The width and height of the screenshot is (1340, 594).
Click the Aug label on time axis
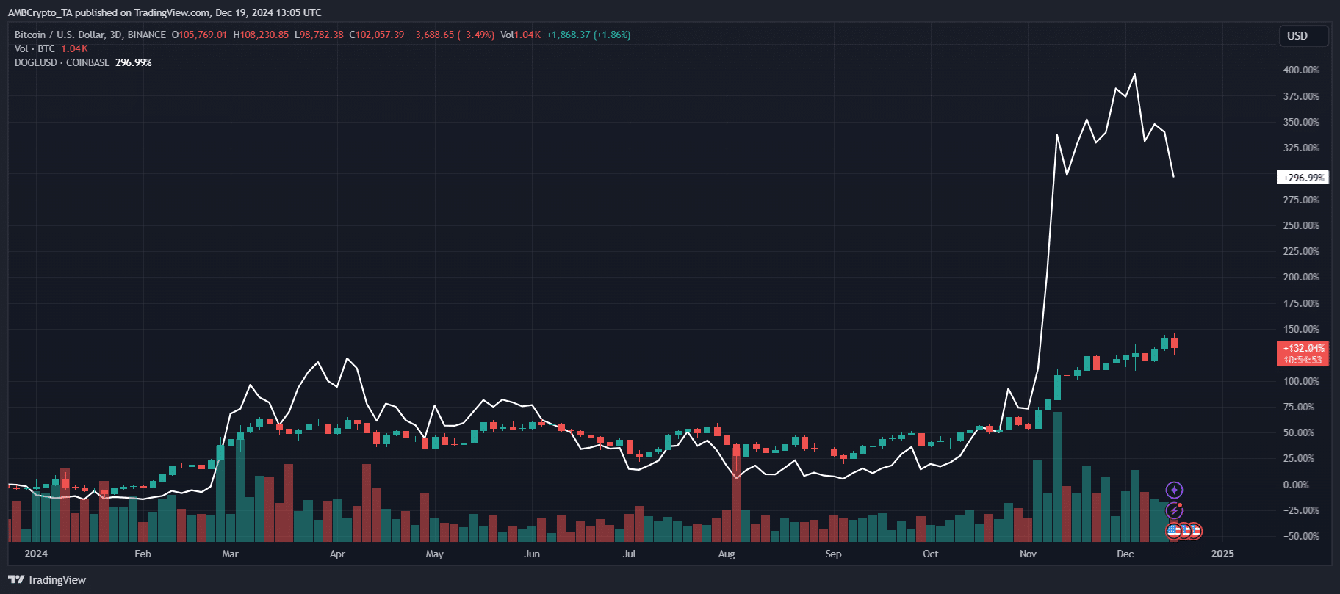tap(726, 554)
